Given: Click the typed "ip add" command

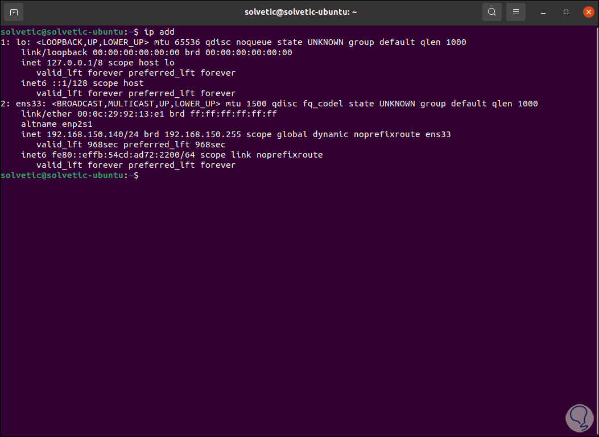Looking at the screenshot, I should coord(159,32).
